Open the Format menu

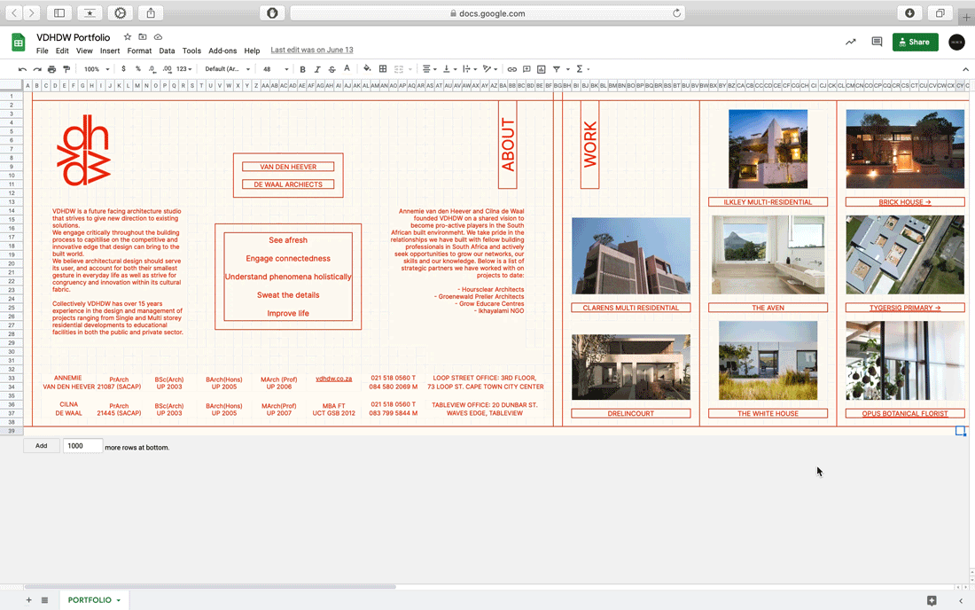[139, 51]
